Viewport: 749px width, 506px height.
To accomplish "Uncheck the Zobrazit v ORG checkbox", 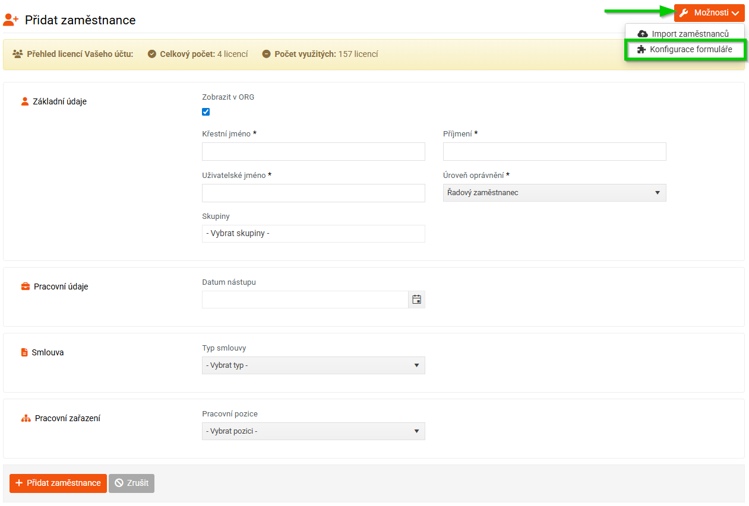I will click(206, 112).
